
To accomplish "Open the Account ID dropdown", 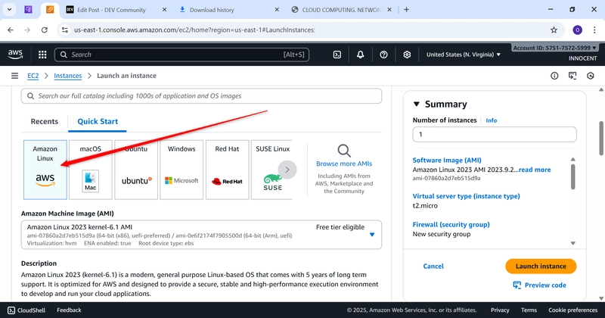I will [x=554, y=48].
